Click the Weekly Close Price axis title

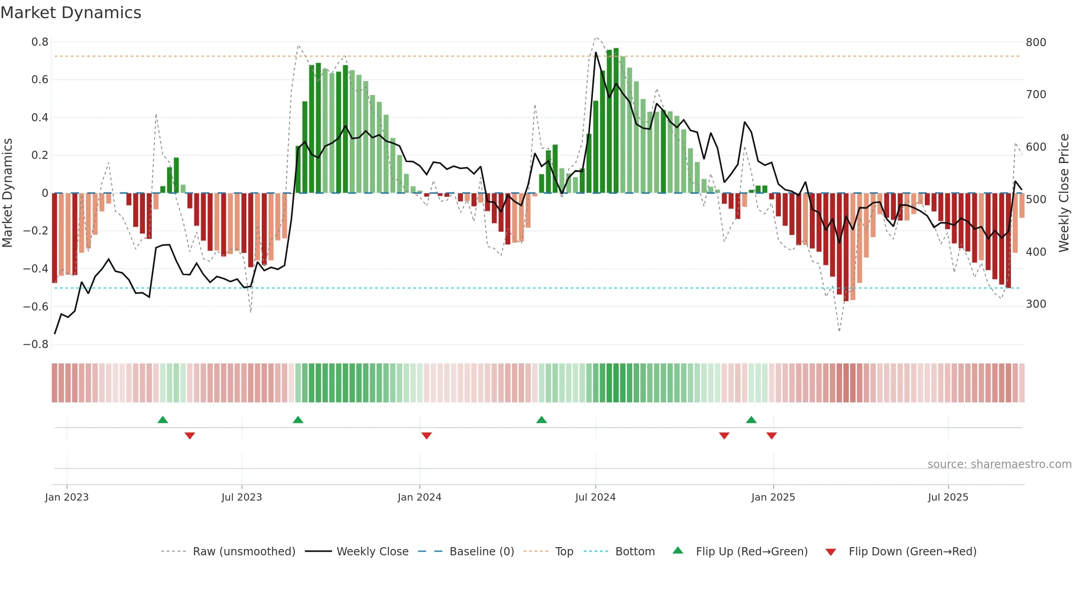click(1064, 193)
